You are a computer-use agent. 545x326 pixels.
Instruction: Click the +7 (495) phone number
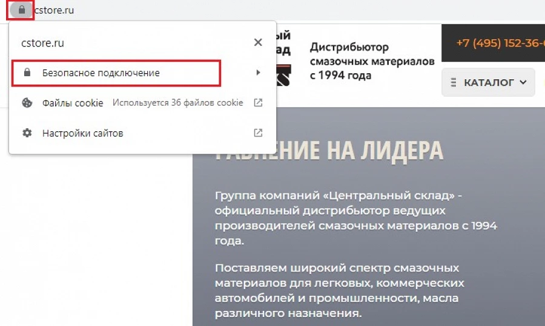(500, 43)
